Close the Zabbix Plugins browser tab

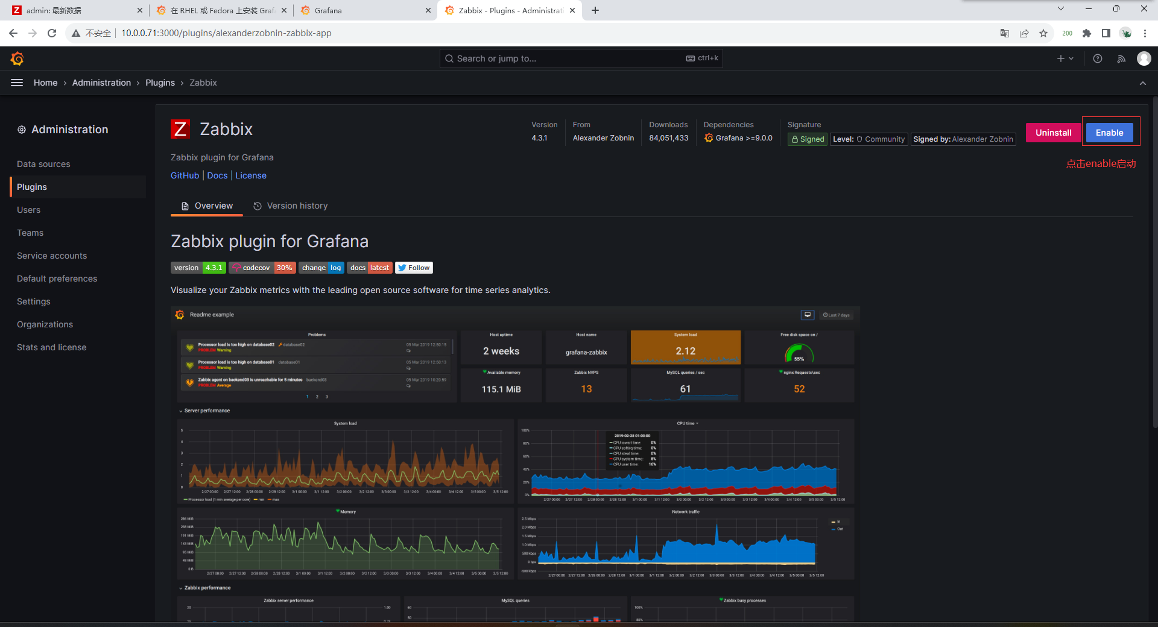click(572, 10)
